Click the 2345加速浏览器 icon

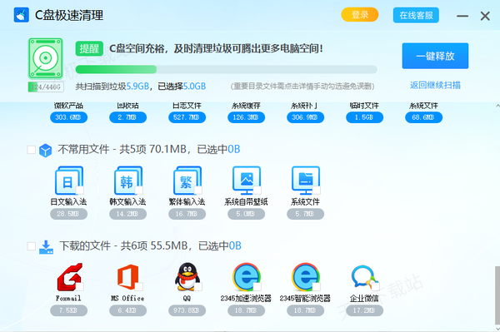[247, 277]
